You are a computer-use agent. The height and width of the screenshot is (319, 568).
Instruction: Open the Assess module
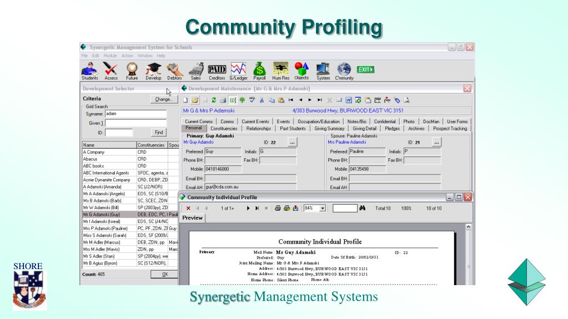point(111,71)
